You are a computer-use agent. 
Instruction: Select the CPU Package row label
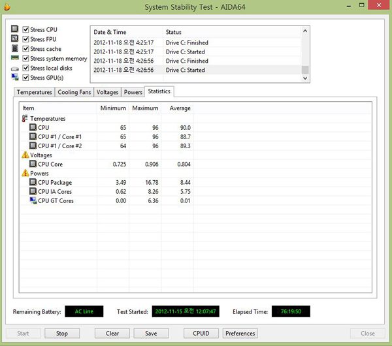pyautogui.click(x=55, y=183)
